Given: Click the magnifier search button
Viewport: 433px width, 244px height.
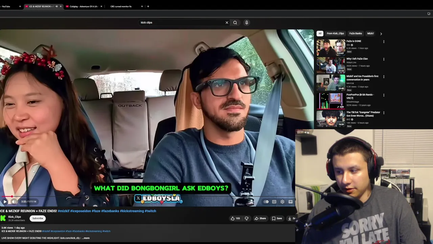Looking at the screenshot, I should (235, 22).
